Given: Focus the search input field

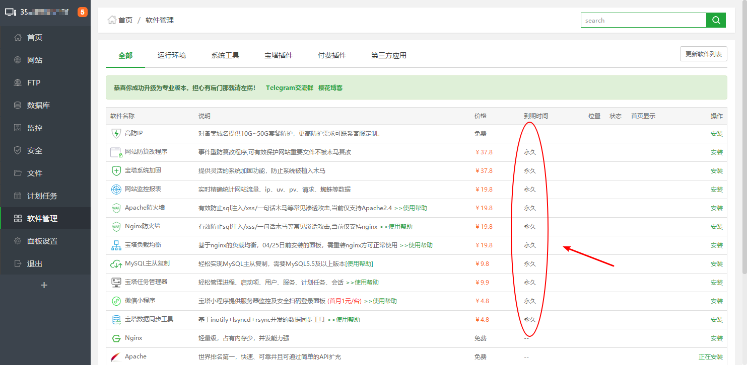Looking at the screenshot, I should [643, 20].
